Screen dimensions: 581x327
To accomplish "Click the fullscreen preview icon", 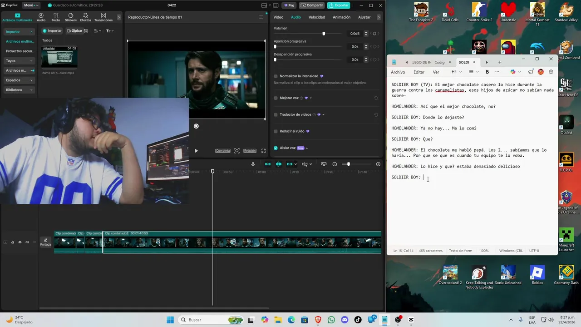I will point(263,151).
